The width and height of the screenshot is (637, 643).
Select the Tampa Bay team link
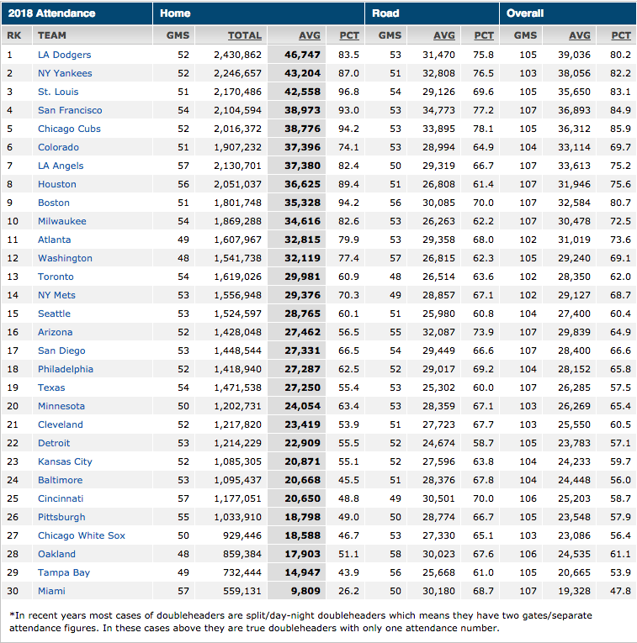[64, 572]
